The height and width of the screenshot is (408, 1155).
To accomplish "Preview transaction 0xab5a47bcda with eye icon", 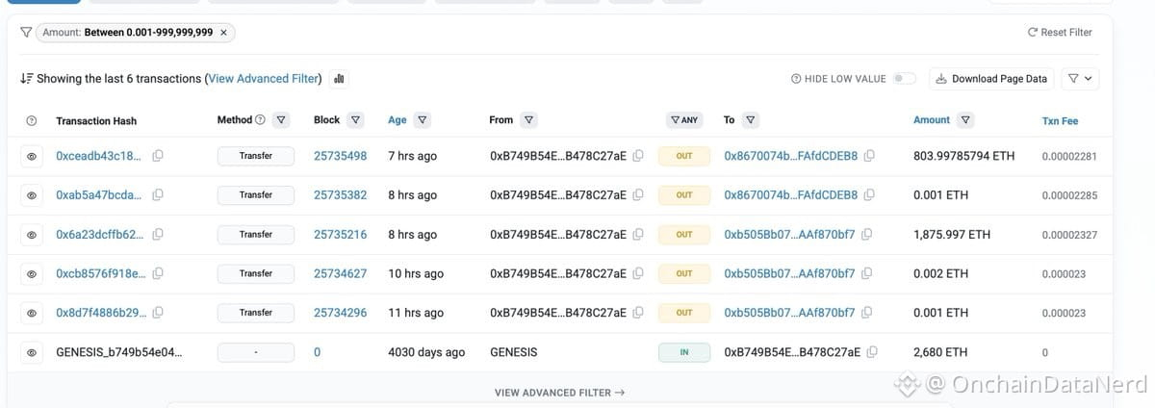I will click(x=32, y=195).
